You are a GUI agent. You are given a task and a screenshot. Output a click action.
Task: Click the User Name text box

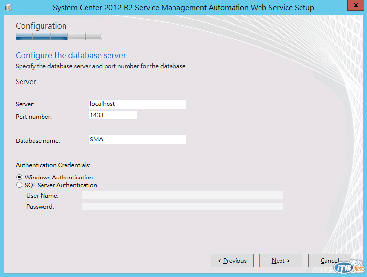pos(182,196)
